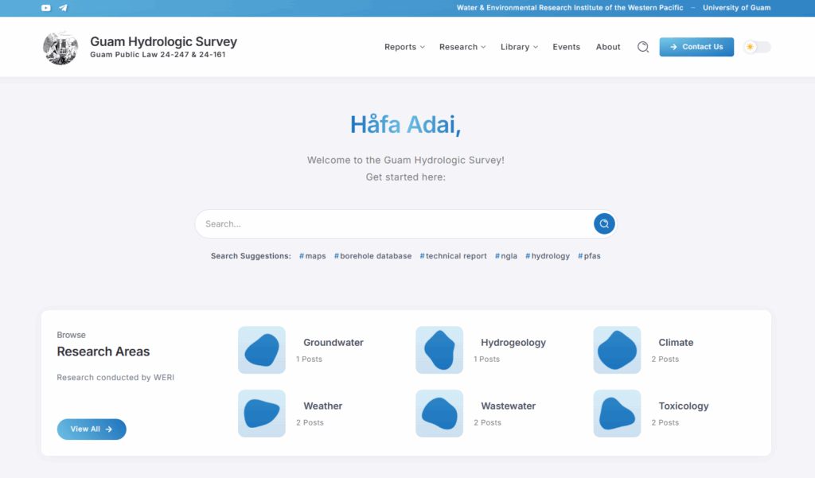The width and height of the screenshot is (815, 478).
Task: Open the Groundwater research area icon
Action: (262, 350)
